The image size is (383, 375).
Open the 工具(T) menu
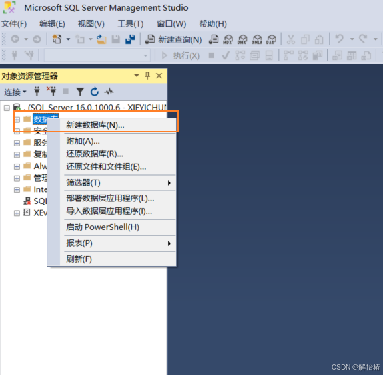tap(130, 24)
